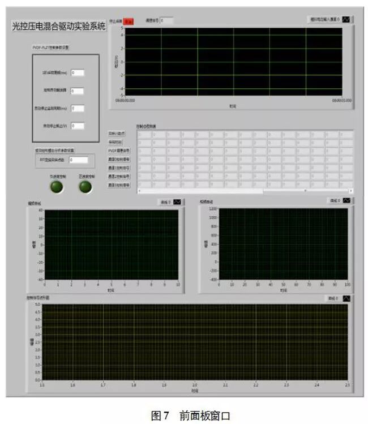Image resolution: width=368 pixels, height=424 pixels.
Task: Click the 10 x-axis maximum on 幅频曲线 chart
Action: [x=178, y=285]
